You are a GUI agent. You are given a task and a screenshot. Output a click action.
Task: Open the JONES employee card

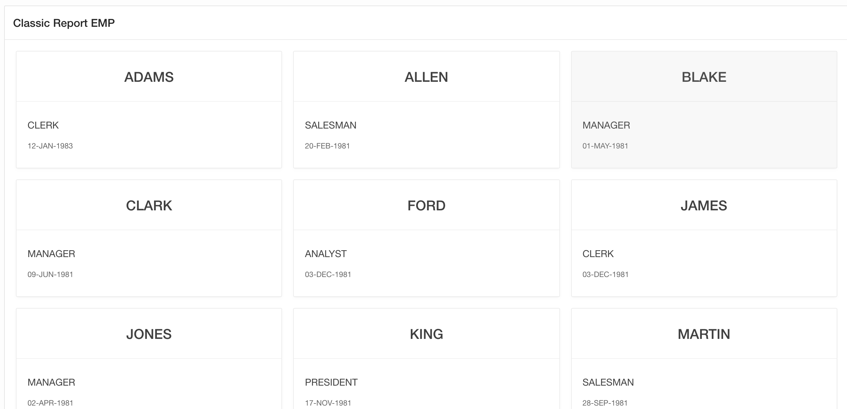pyautogui.click(x=149, y=334)
